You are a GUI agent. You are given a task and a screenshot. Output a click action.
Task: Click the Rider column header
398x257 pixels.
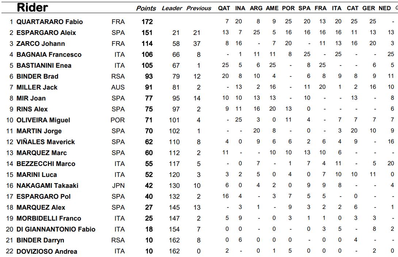point(32,7)
